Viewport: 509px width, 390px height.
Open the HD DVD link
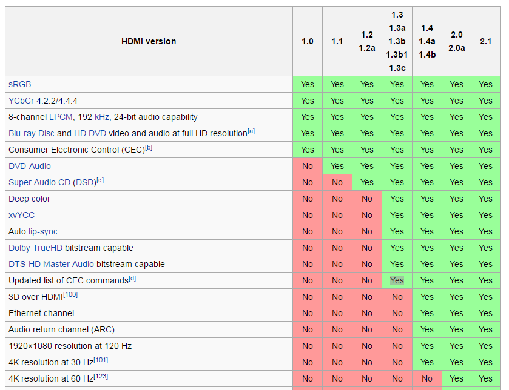tap(90, 133)
